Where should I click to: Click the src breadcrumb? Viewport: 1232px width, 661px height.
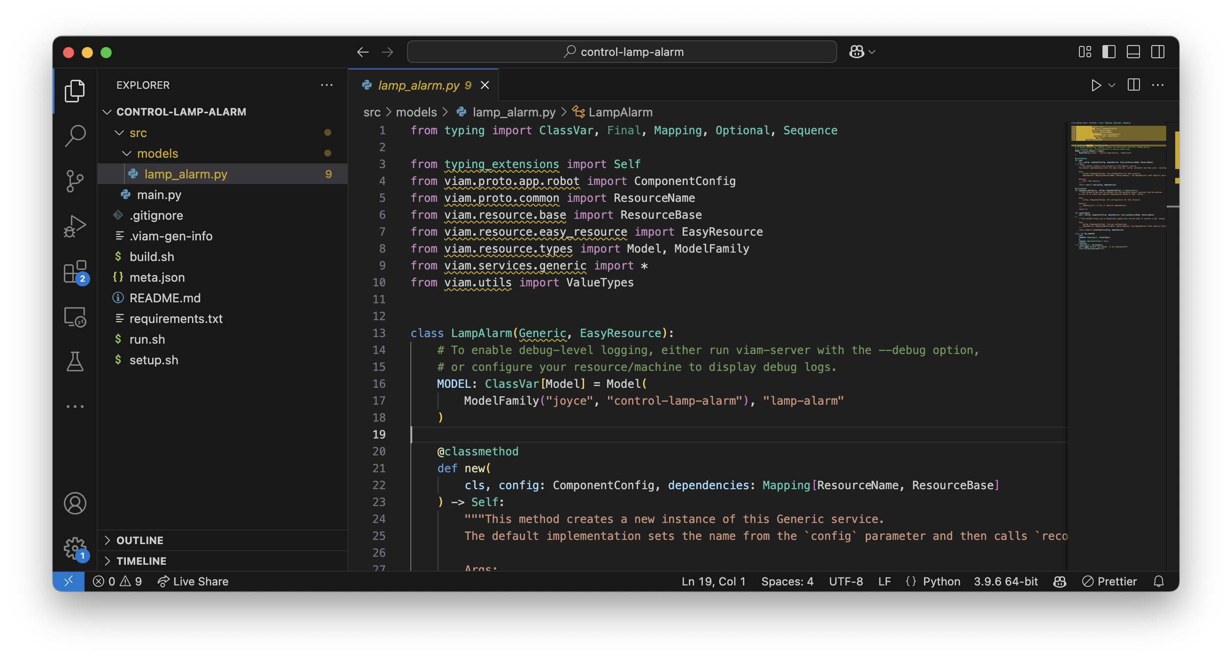pyautogui.click(x=371, y=112)
